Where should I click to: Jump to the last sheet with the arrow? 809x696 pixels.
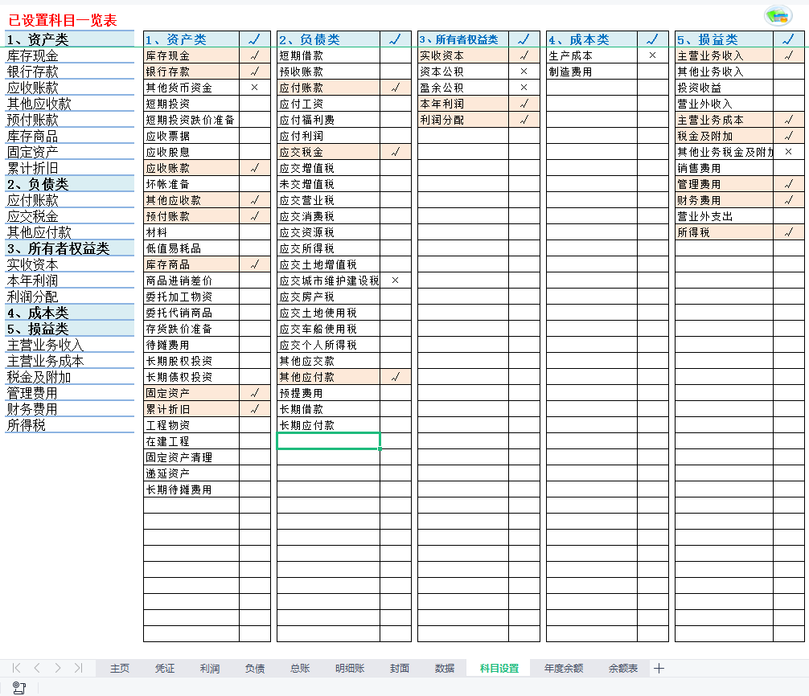(x=78, y=668)
